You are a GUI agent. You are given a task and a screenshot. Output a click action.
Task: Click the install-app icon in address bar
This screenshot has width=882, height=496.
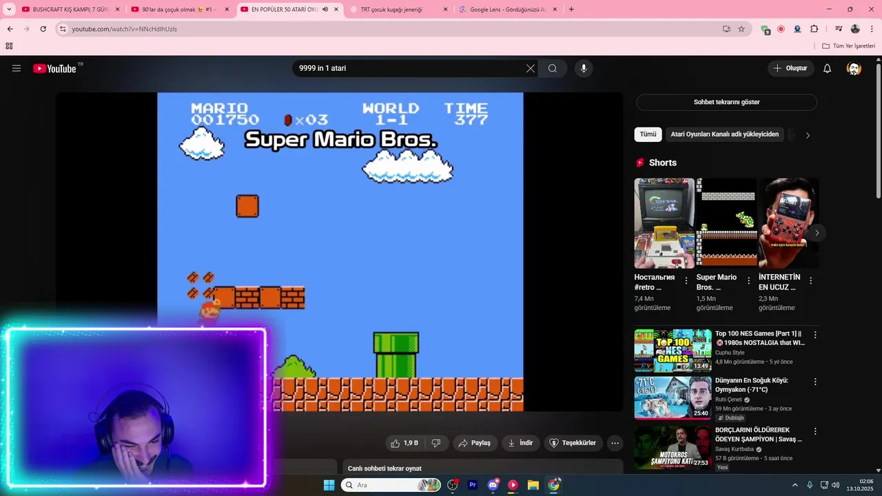click(726, 29)
